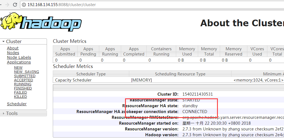Click the ResourceManager version value
This screenshot has width=284, height=139.
click(x=233, y=129)
